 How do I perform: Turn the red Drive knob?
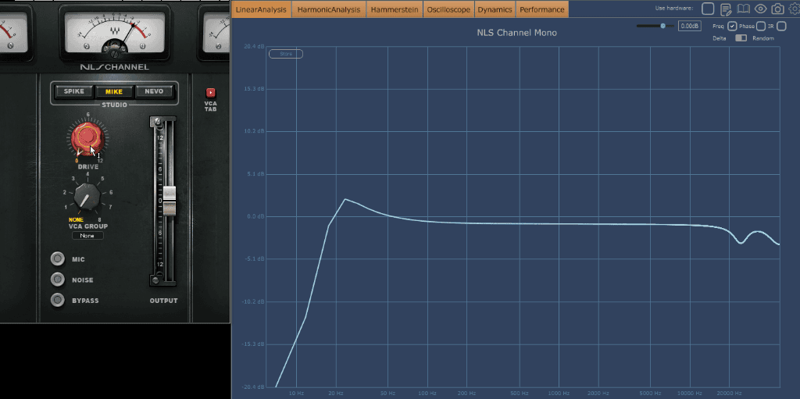pos(87,137)
